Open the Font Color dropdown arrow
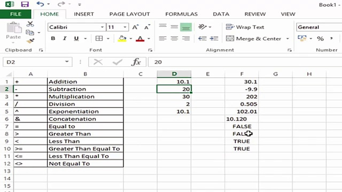Viewport: 342px width, 192px height. (x=149, y=39)
